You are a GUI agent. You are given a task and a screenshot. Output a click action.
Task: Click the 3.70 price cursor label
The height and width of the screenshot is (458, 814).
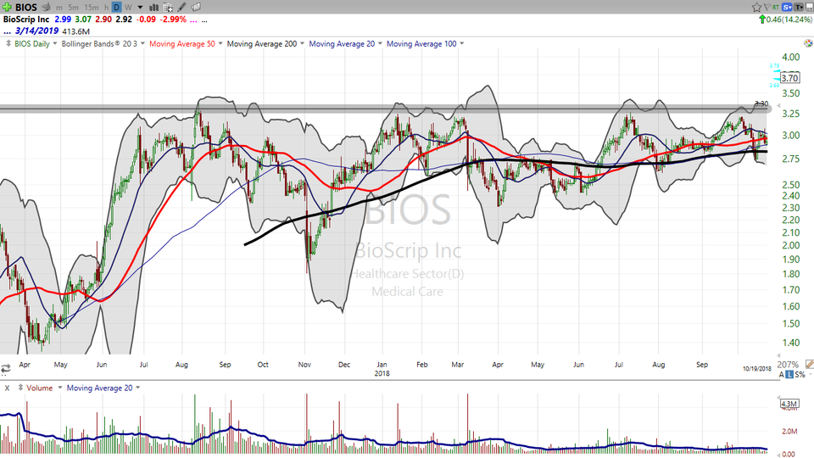(x=789, y=78)
